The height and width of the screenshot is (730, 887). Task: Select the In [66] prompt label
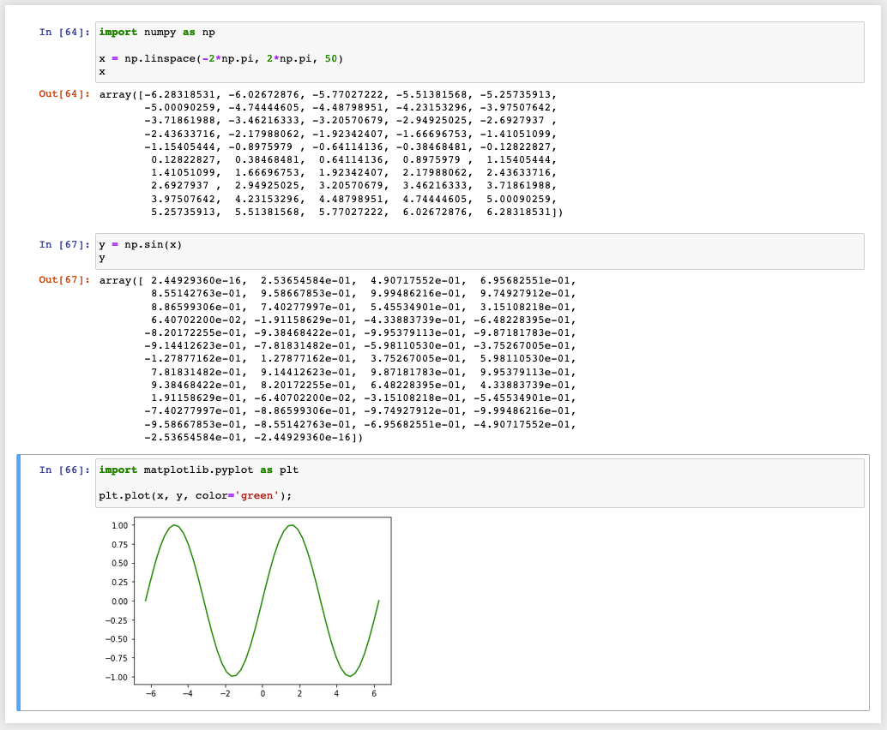(64, 470)
